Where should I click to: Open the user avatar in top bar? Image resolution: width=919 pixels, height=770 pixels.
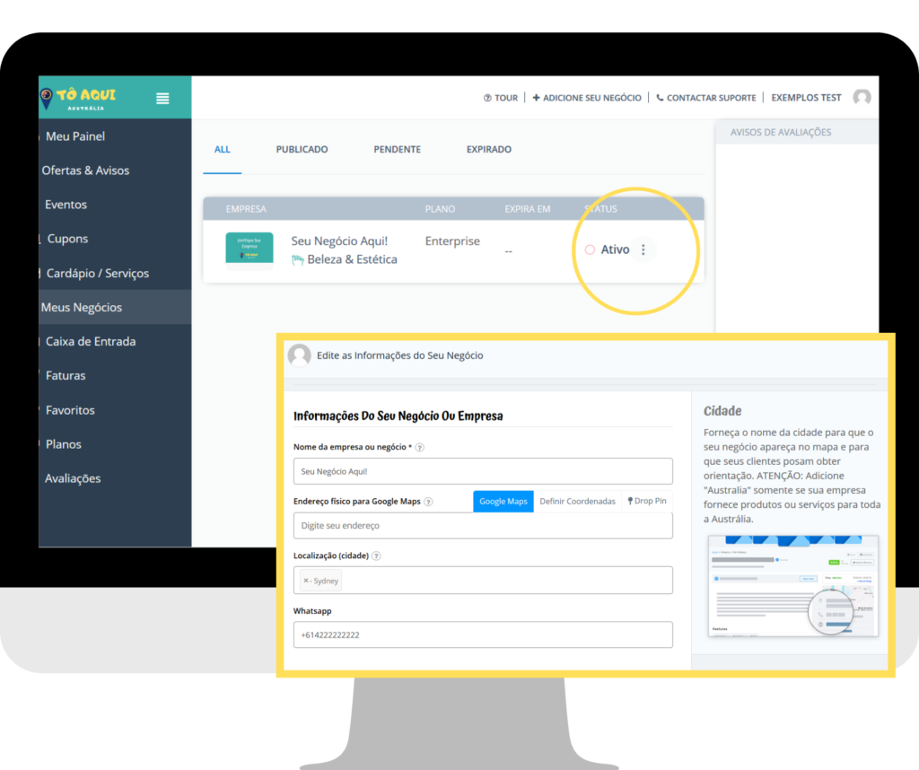pos(862,97)
